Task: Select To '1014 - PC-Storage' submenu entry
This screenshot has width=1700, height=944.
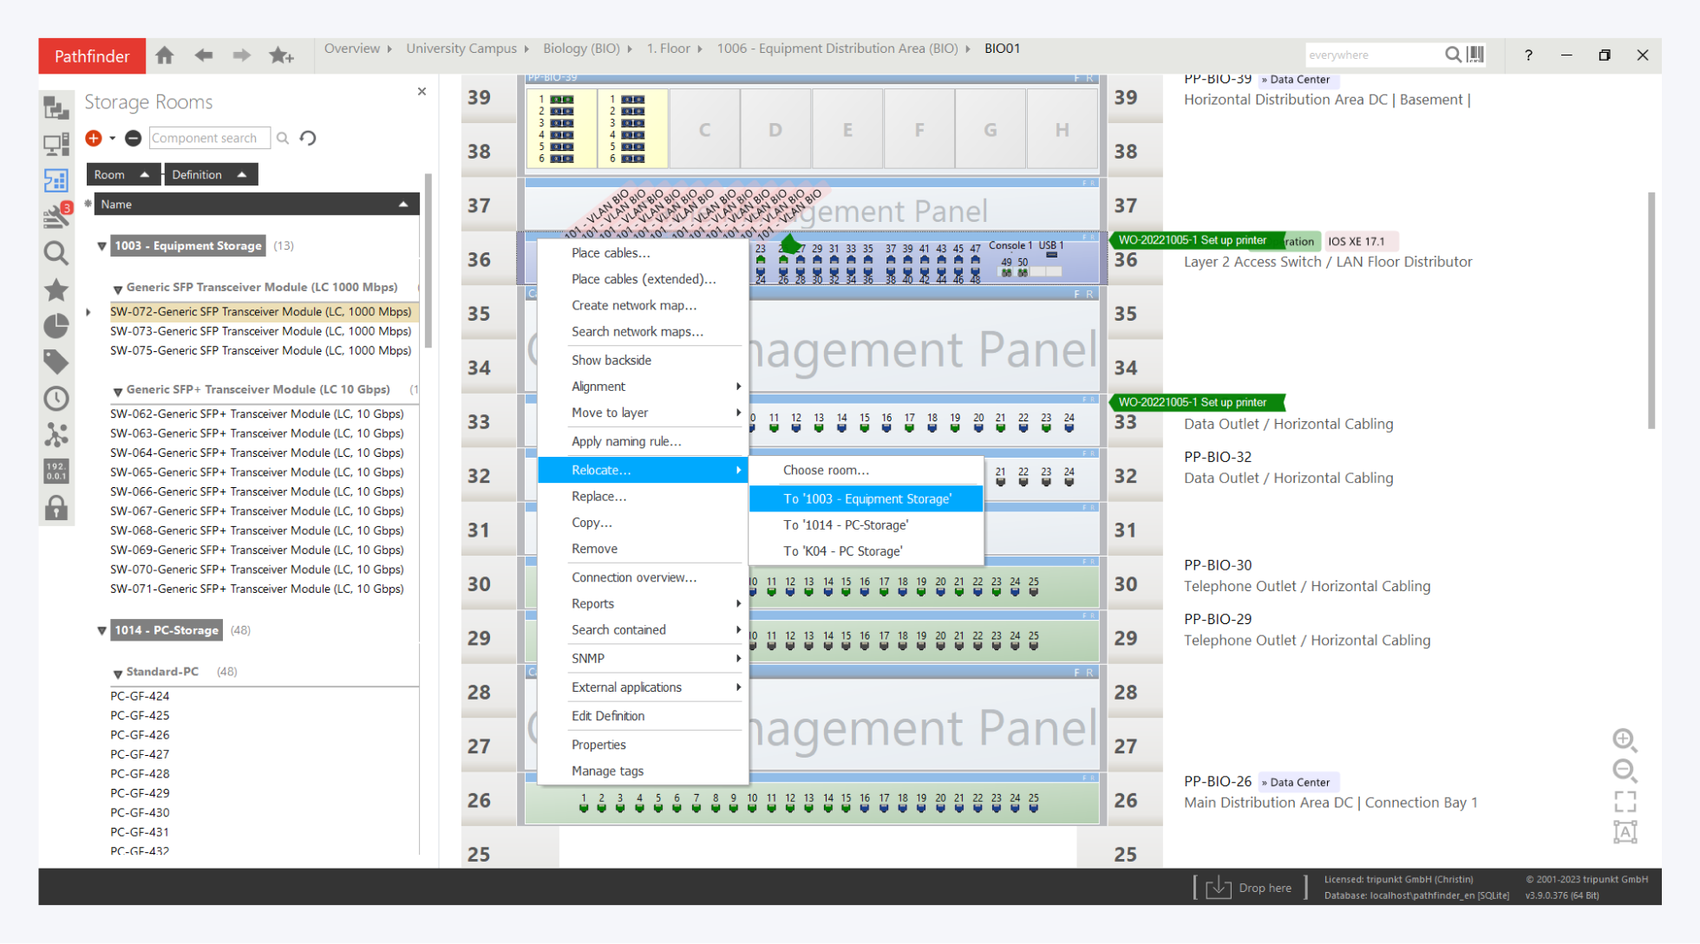Action: point(846,525)
